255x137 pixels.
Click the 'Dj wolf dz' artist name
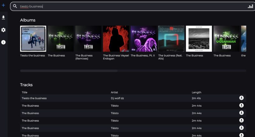[x=117, y=98]
